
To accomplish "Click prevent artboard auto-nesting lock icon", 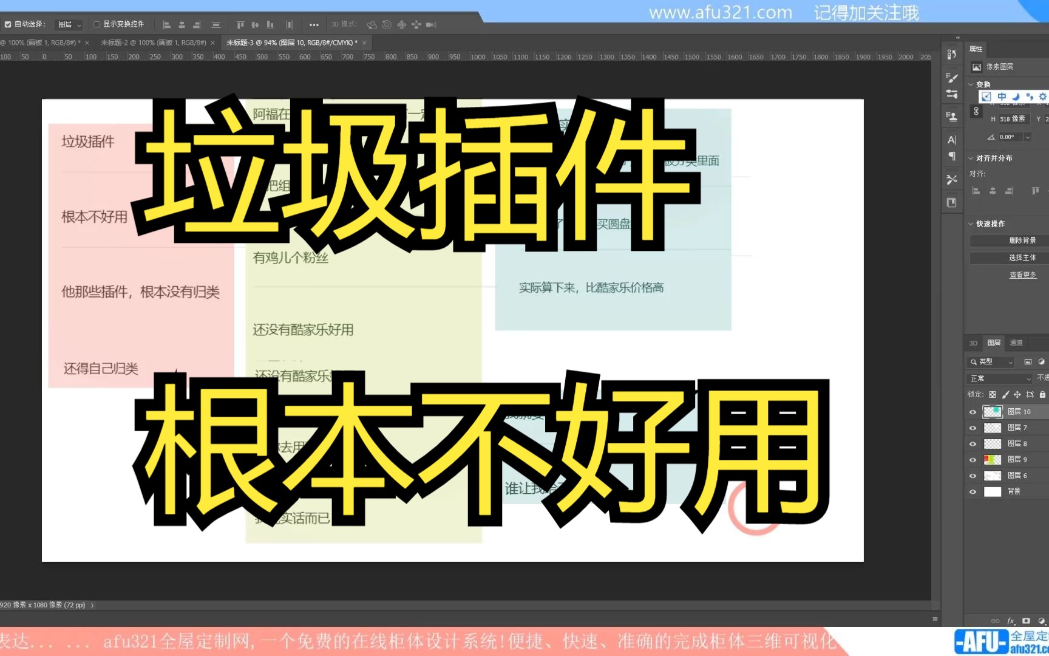I will pyautogui.click(x=1030, y=395).
